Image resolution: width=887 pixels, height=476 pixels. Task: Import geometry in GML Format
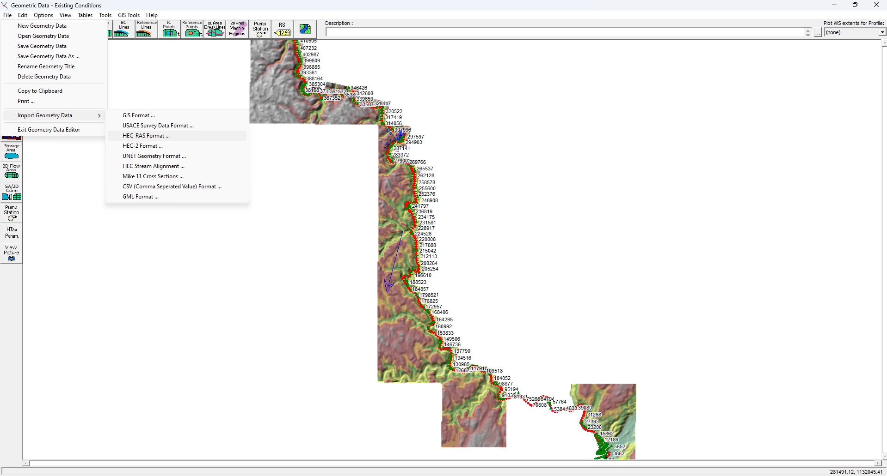pyautogui.click(x=177, y=197)
